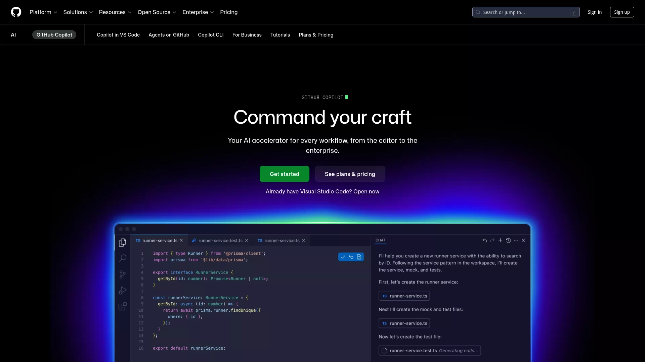Open the Copilot CLI page
The height and width of the screenshot is (362, 645).
(x=211, y=35)
